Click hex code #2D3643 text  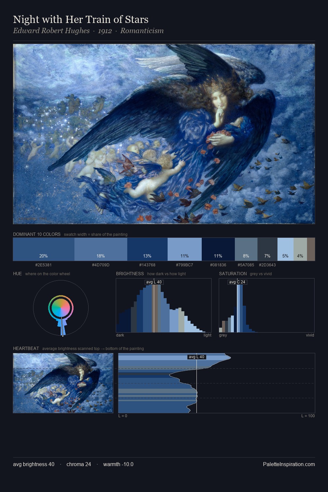click(x=267, y=265)
